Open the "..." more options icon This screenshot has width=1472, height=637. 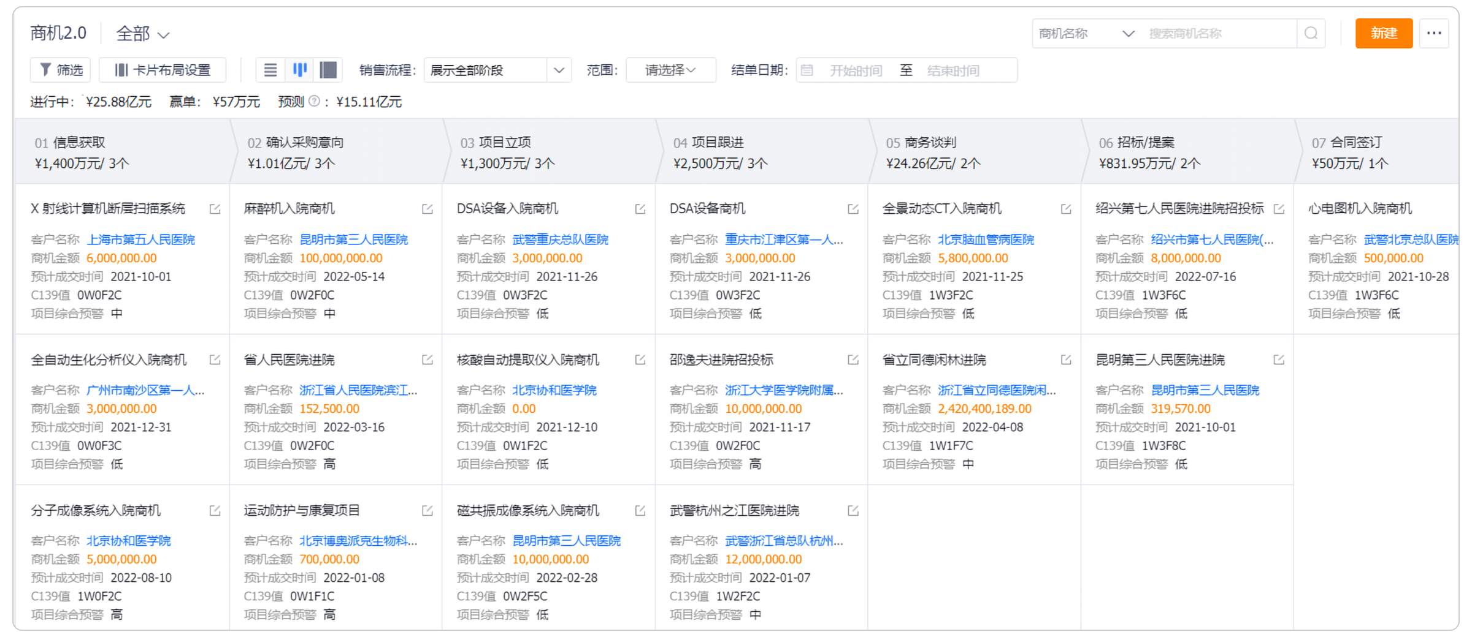click(1434, 34)
